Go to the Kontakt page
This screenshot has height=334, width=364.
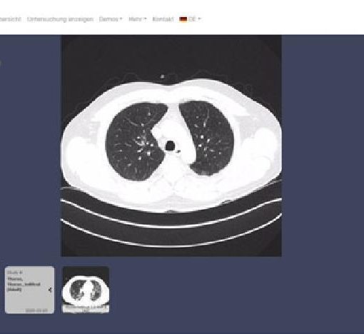point(163,19)
